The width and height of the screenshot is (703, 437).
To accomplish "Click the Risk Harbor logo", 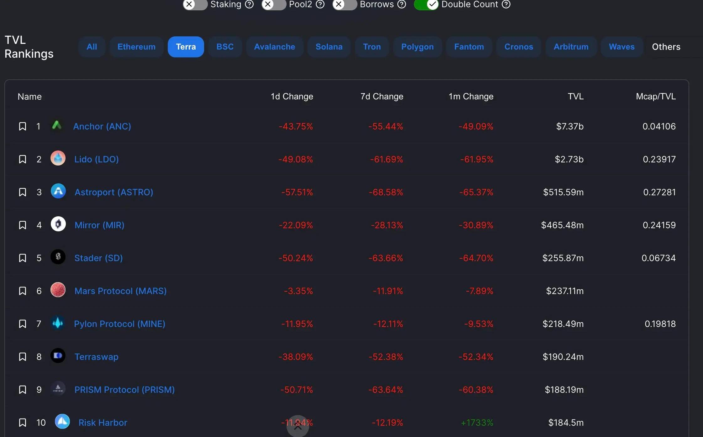I will pyautogui.click(x=62, y=422).
